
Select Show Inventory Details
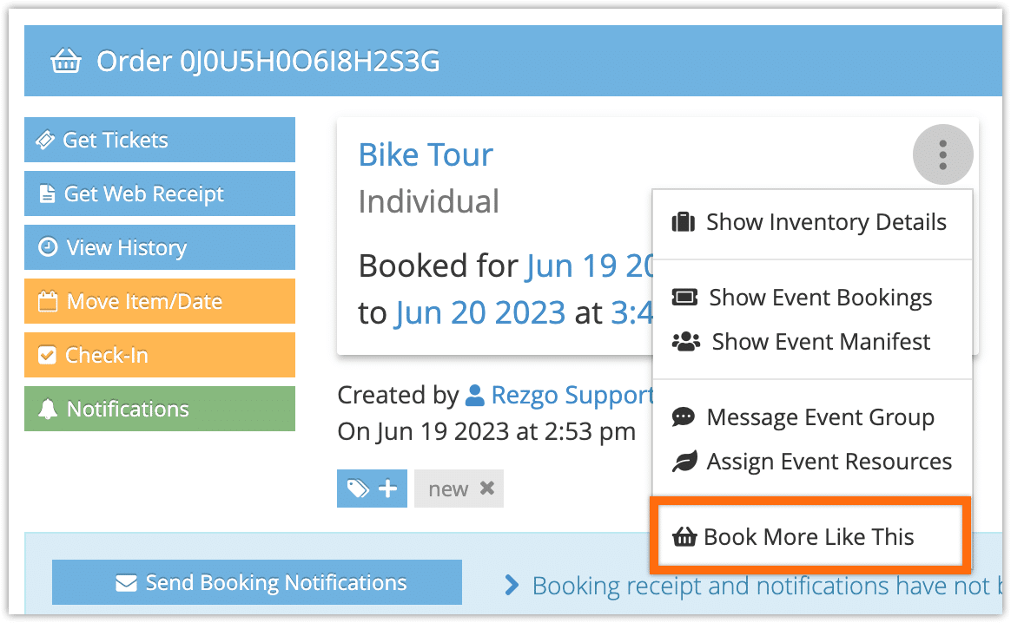(812, 222)
